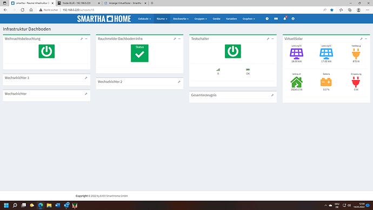Go back in the browser
This screenshot has width=373, height=210.
[5, 10]
